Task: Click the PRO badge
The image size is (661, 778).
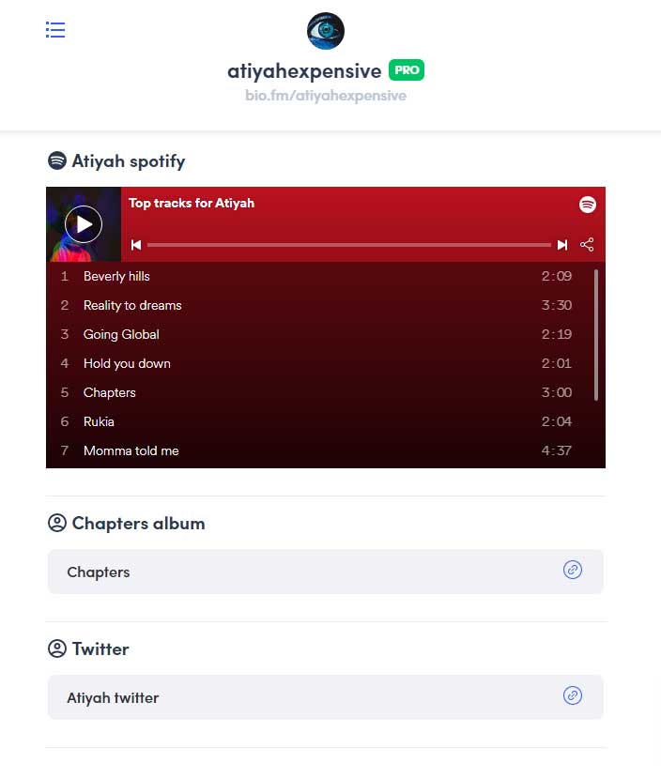Action: (407, 70)
